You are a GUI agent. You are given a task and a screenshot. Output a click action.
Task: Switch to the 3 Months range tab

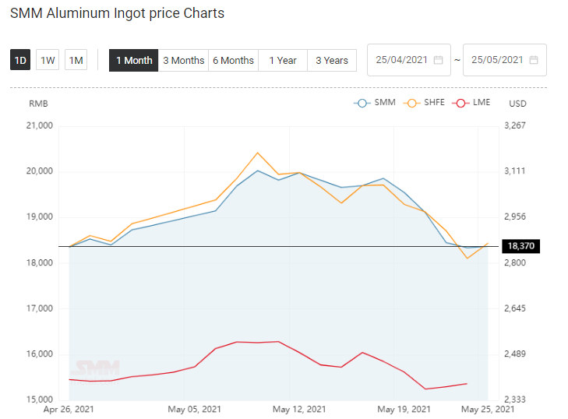click(183, 61)
